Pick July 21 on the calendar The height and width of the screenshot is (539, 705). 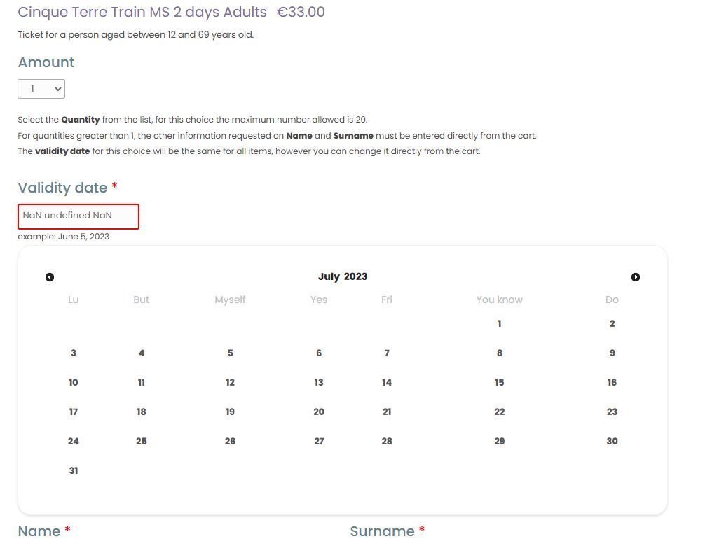point(386,412)
